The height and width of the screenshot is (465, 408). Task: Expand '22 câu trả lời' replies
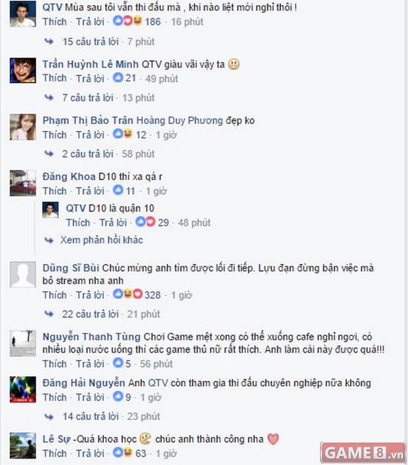pyautogui.click(x=91, y=314)
